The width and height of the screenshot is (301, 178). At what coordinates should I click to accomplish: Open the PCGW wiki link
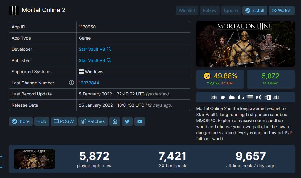point(64,121)
